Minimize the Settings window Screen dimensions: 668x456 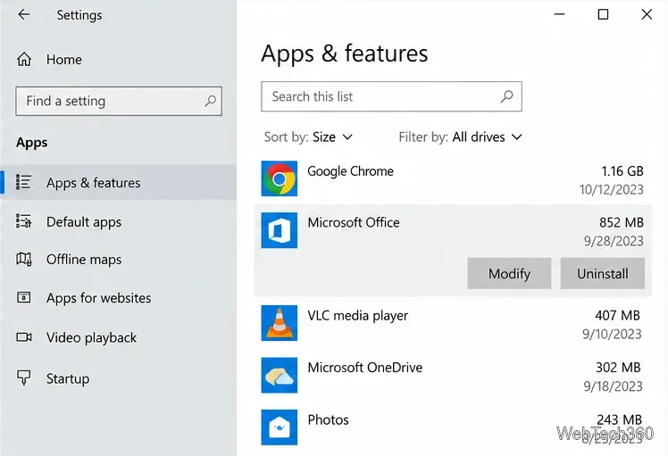click(x=559, y=14)
